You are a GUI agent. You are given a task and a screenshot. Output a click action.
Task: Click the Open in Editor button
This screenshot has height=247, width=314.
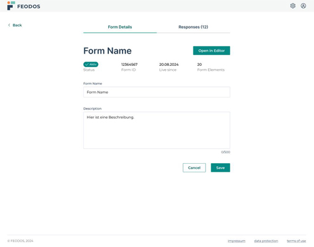tap(211, 51)
